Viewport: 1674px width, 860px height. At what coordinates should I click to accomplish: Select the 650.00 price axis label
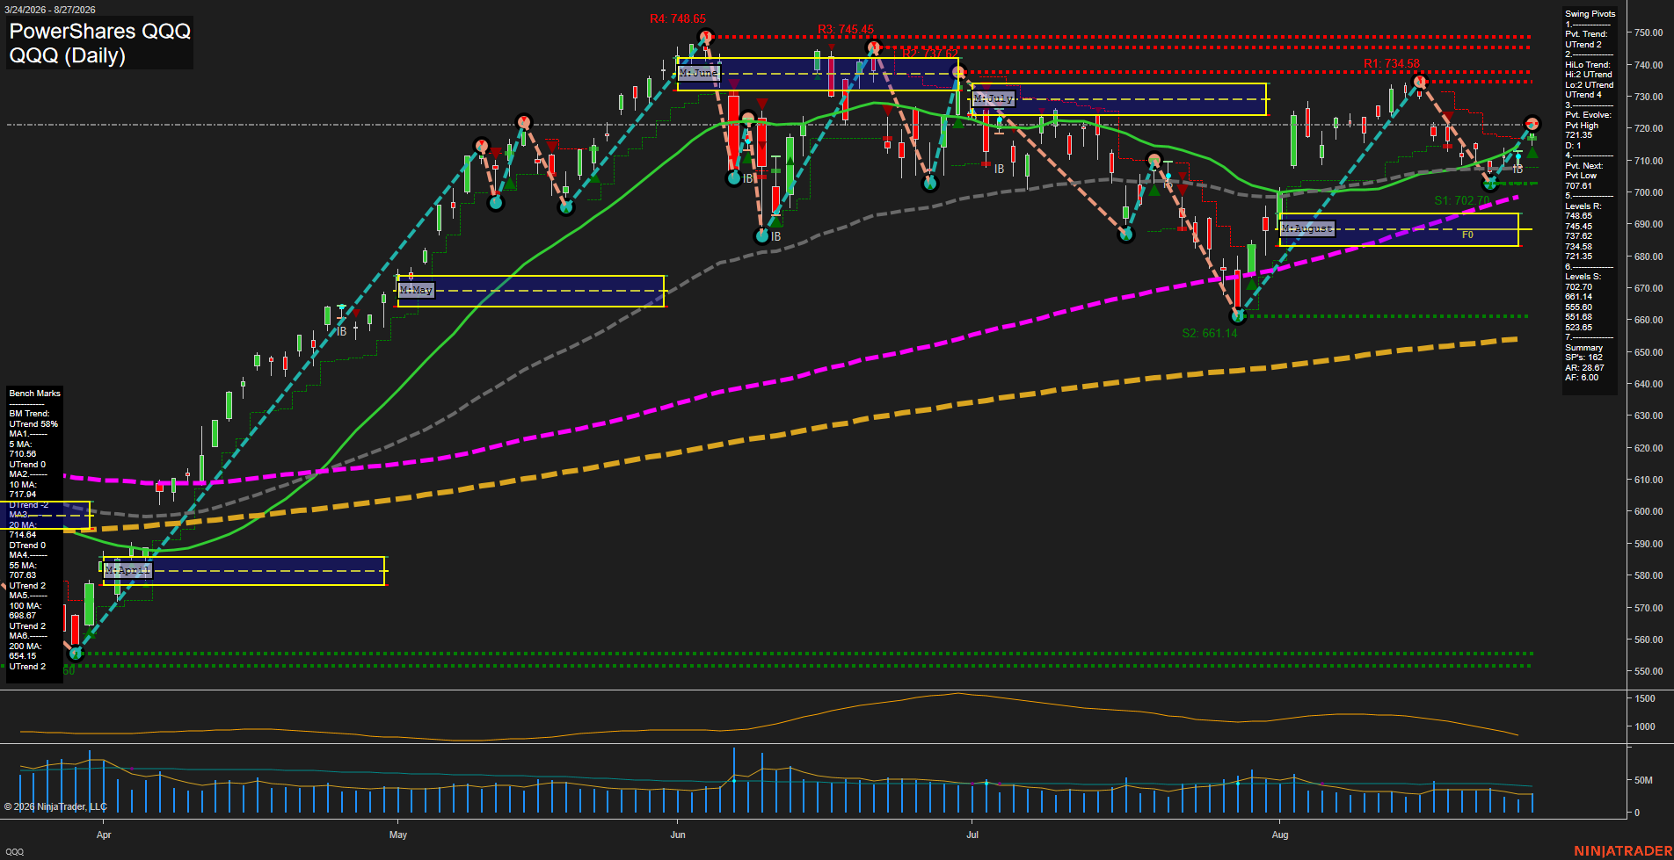(x=1649, y=352)
